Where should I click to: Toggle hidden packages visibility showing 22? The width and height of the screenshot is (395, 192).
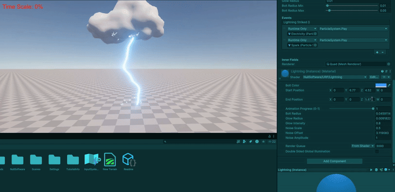point(272,142)
